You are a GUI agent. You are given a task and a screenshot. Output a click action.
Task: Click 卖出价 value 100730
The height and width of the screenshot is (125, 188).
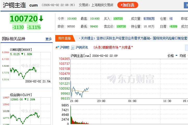point(121,26)
